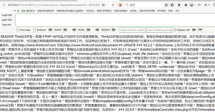
Task: Click the arrow right after Replace All
Action: [194, 30]
